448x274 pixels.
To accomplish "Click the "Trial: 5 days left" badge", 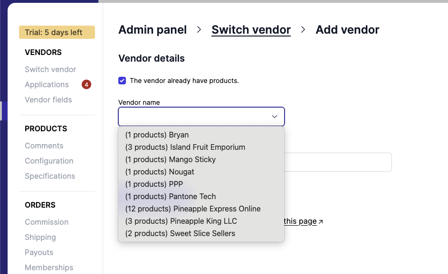I will [x=57, y=32].
